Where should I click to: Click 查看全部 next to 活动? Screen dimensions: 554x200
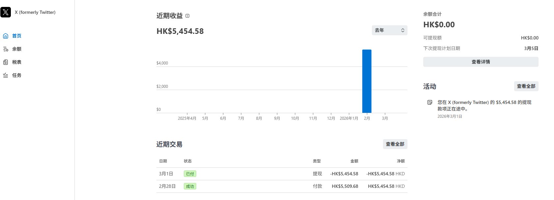pos(526,86)
